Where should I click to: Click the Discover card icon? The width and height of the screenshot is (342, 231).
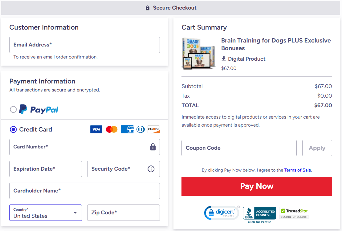153,129
